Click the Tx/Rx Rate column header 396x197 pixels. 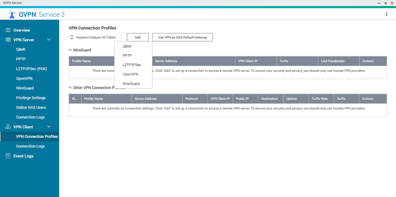click(x=321, y=99)
